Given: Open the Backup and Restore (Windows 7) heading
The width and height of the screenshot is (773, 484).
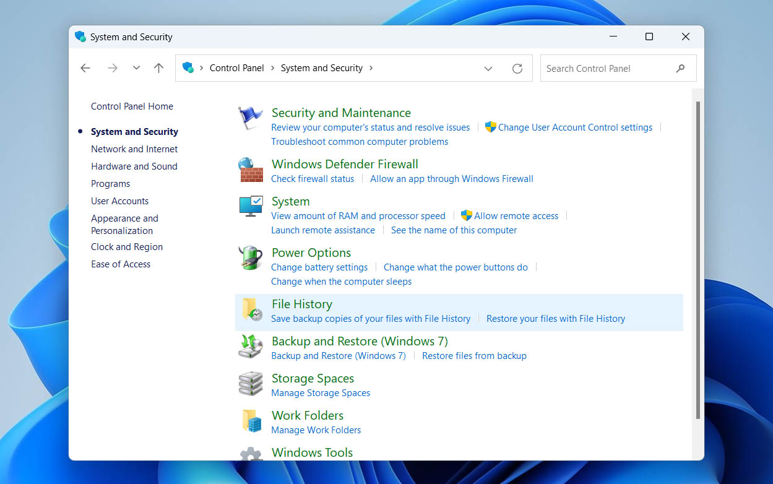Looking at the screenshot, I should click(360, 341).
